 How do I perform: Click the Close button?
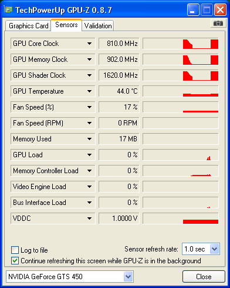(x=204, y=277)
